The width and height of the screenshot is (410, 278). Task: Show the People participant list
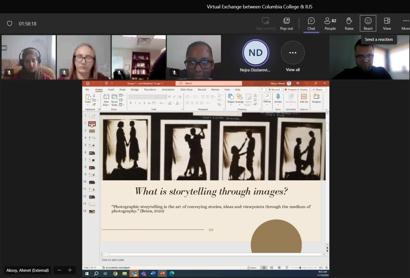[x=330, y=24]
